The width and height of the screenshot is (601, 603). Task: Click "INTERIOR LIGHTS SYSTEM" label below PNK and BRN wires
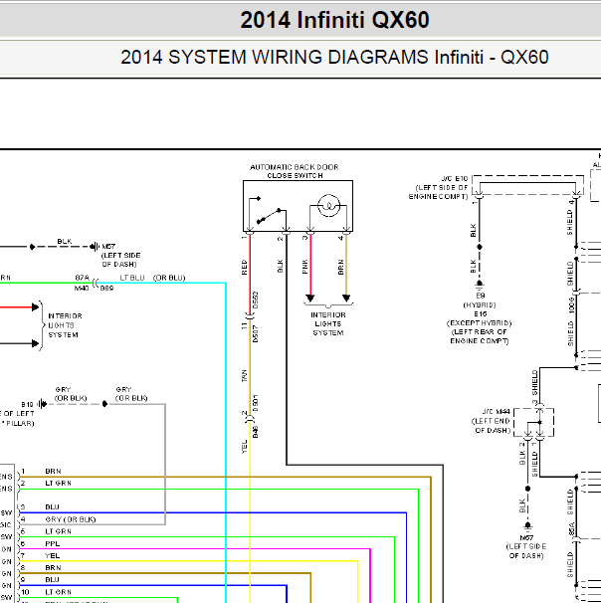pyautogui.click(x=328, y=323)
